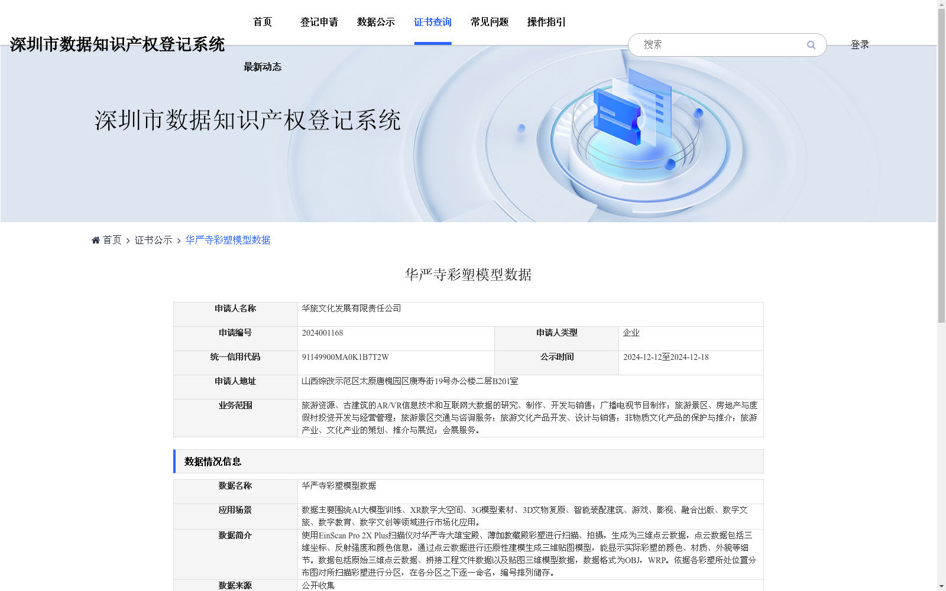The height and width of the screenshot is (591, 946).
Task: Click the vertical scrollbar thumb
Action: pyautogui.click(x=941, y=165)
